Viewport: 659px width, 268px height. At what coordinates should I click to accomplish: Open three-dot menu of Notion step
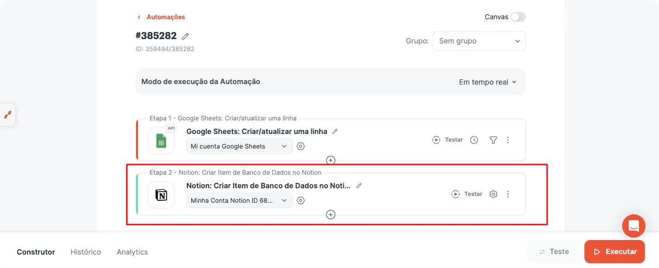point(508,194)
